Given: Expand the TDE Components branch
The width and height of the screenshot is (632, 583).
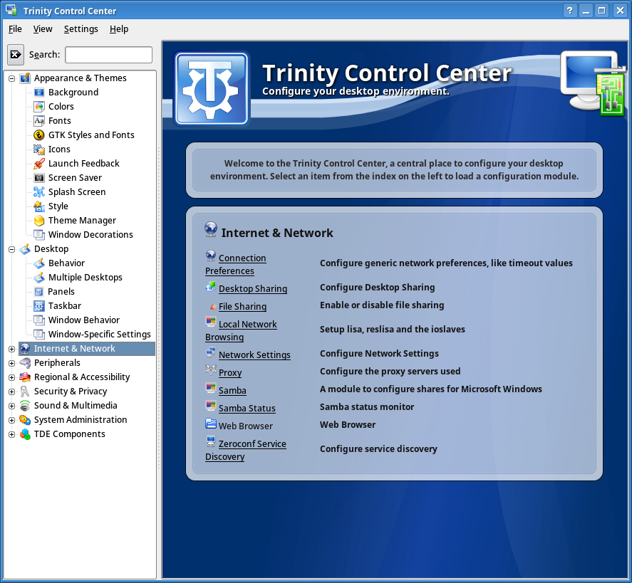Looking at the screenshot, I should pos(11,434).
